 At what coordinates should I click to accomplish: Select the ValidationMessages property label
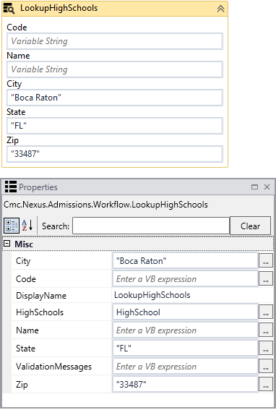click(53, 367)
